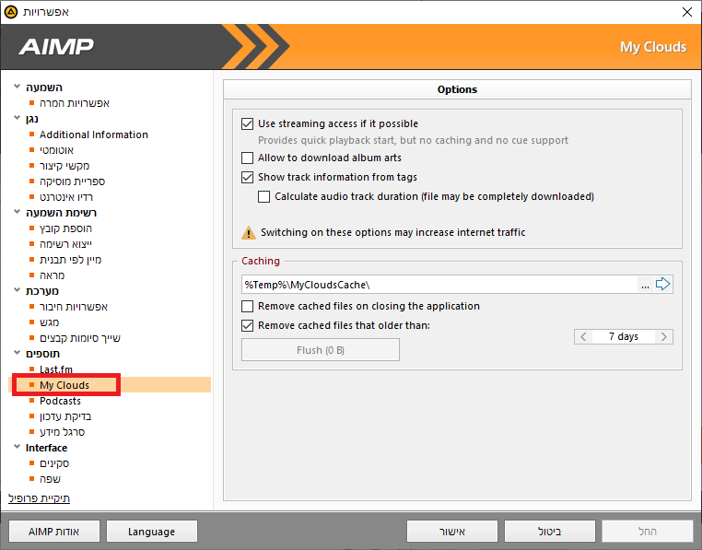
Task: Enable Calculate audio track duration checkbox
Action: [264, 196]
